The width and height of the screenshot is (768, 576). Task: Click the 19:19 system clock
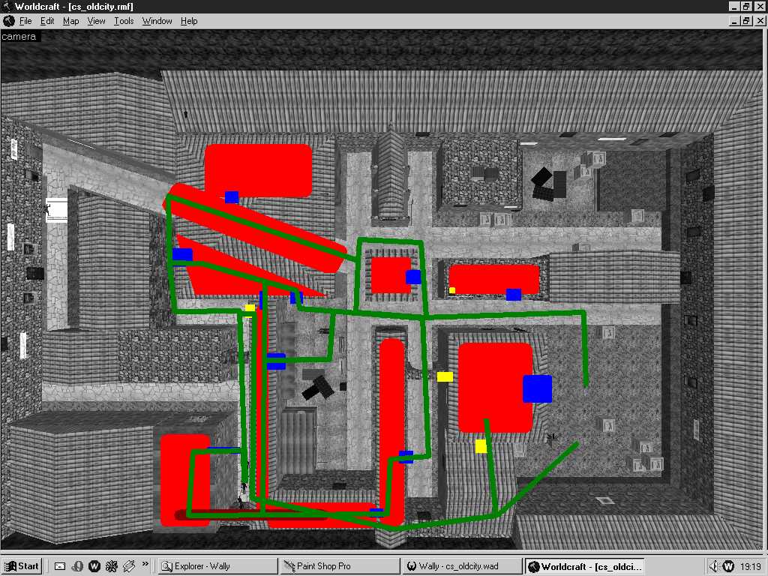[x=750, y=567]
